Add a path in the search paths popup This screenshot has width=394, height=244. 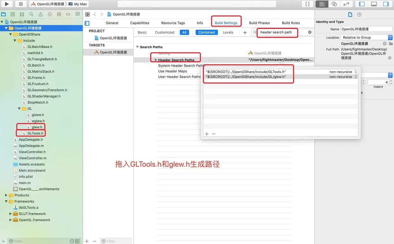[207, 134]
